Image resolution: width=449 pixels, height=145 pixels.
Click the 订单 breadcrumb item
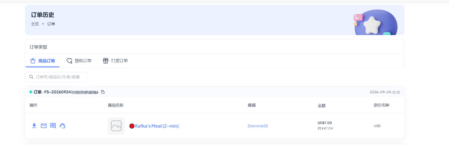pos(51,24)
